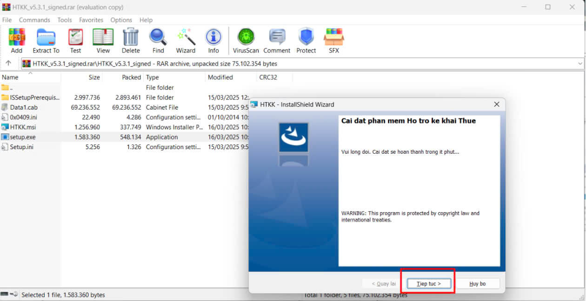Click the 'Cabinet File' type cell
This screenshot has width=586, height=301.
coord(162,107)
